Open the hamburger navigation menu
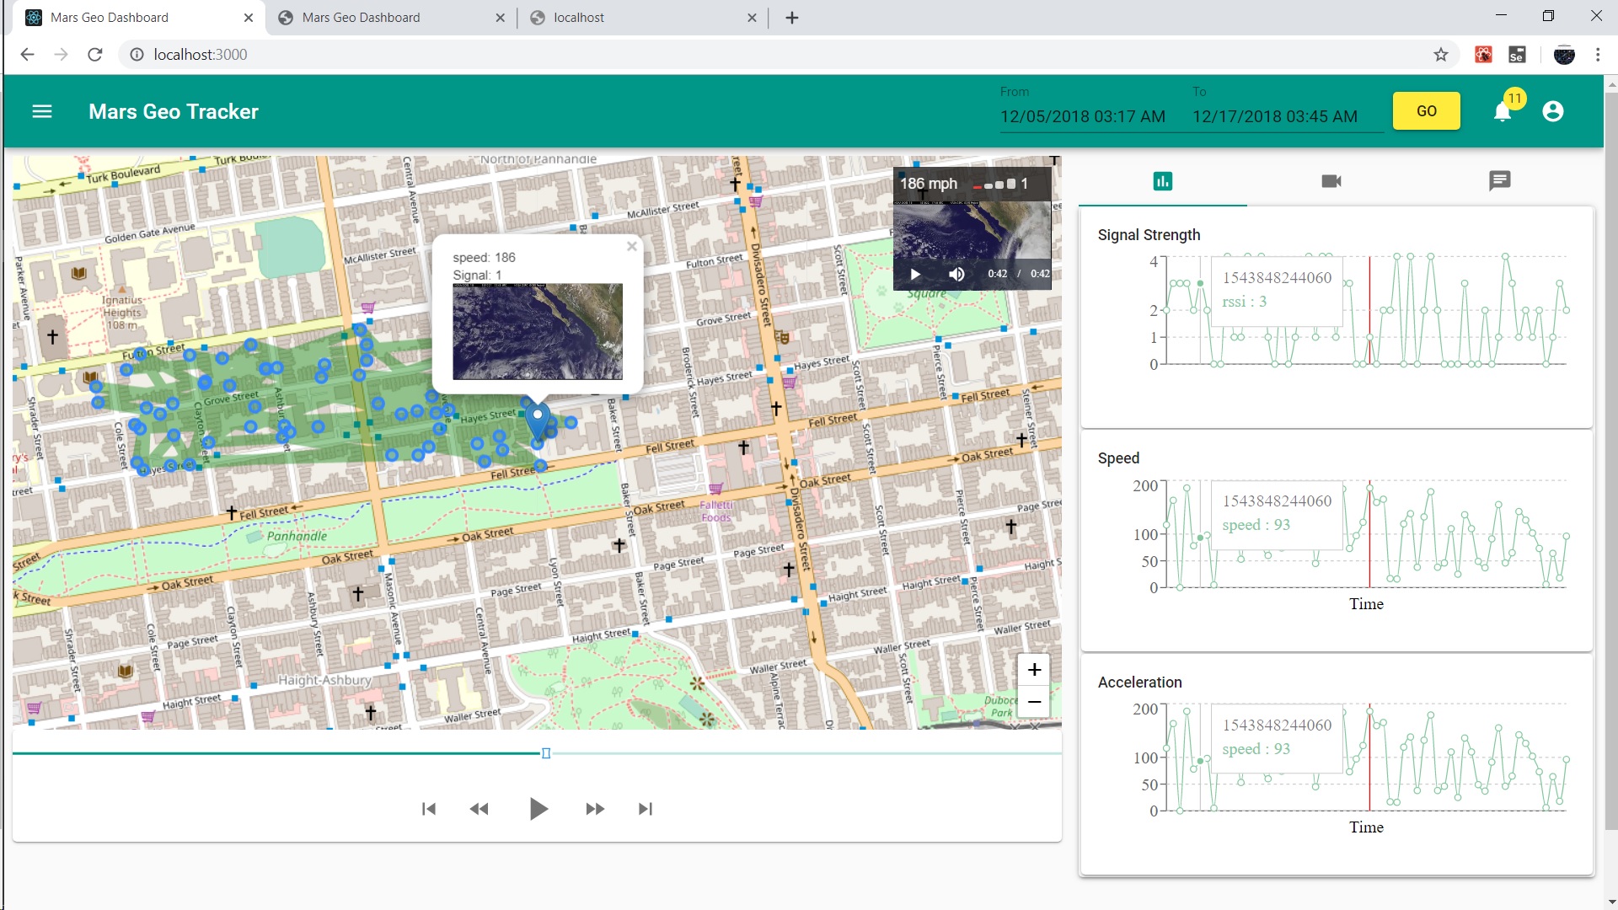This screenshot has height=910, width=1618. pos(42,111)
